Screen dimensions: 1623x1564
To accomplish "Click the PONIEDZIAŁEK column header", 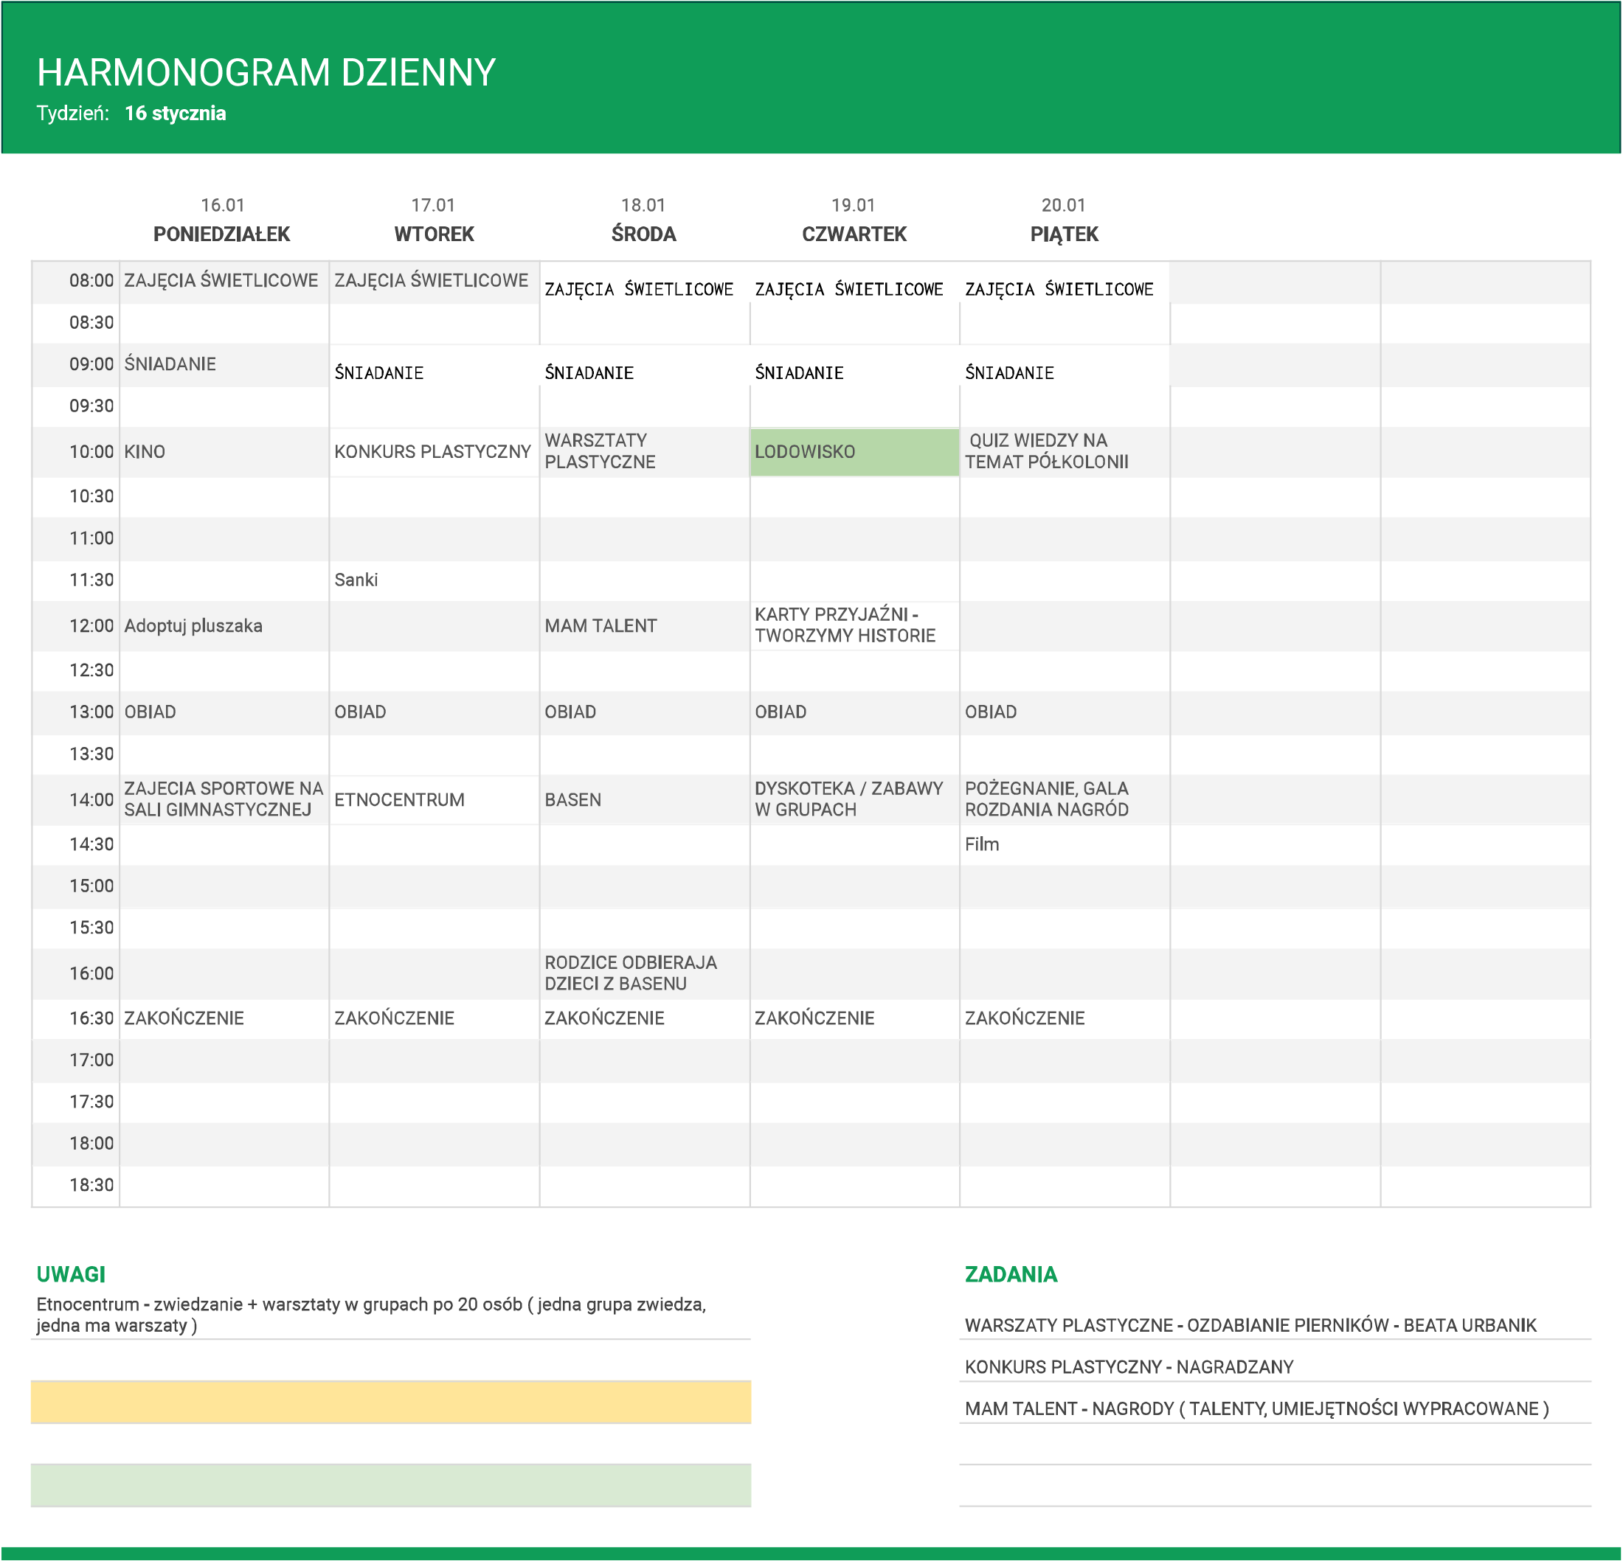I will click(221, 234).
